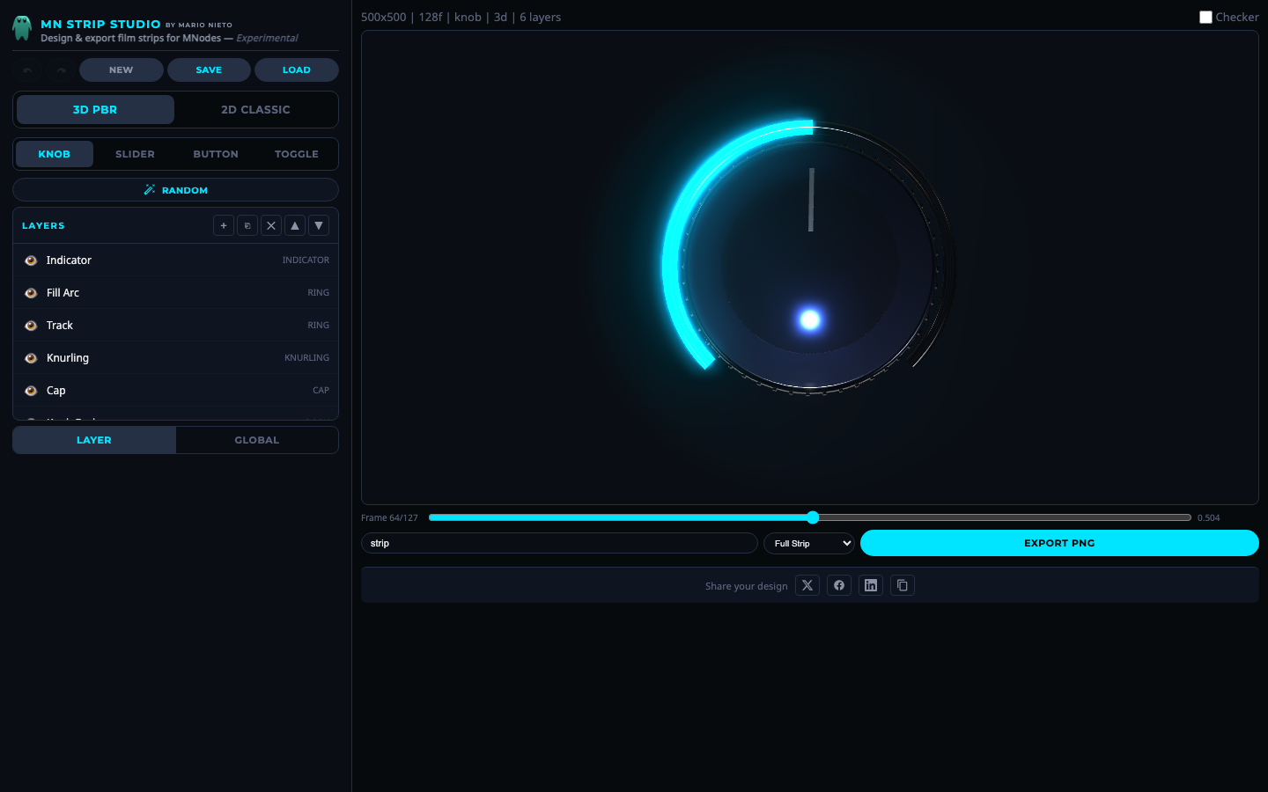
Task: Export the strip as PNG
Action: 1058,543
